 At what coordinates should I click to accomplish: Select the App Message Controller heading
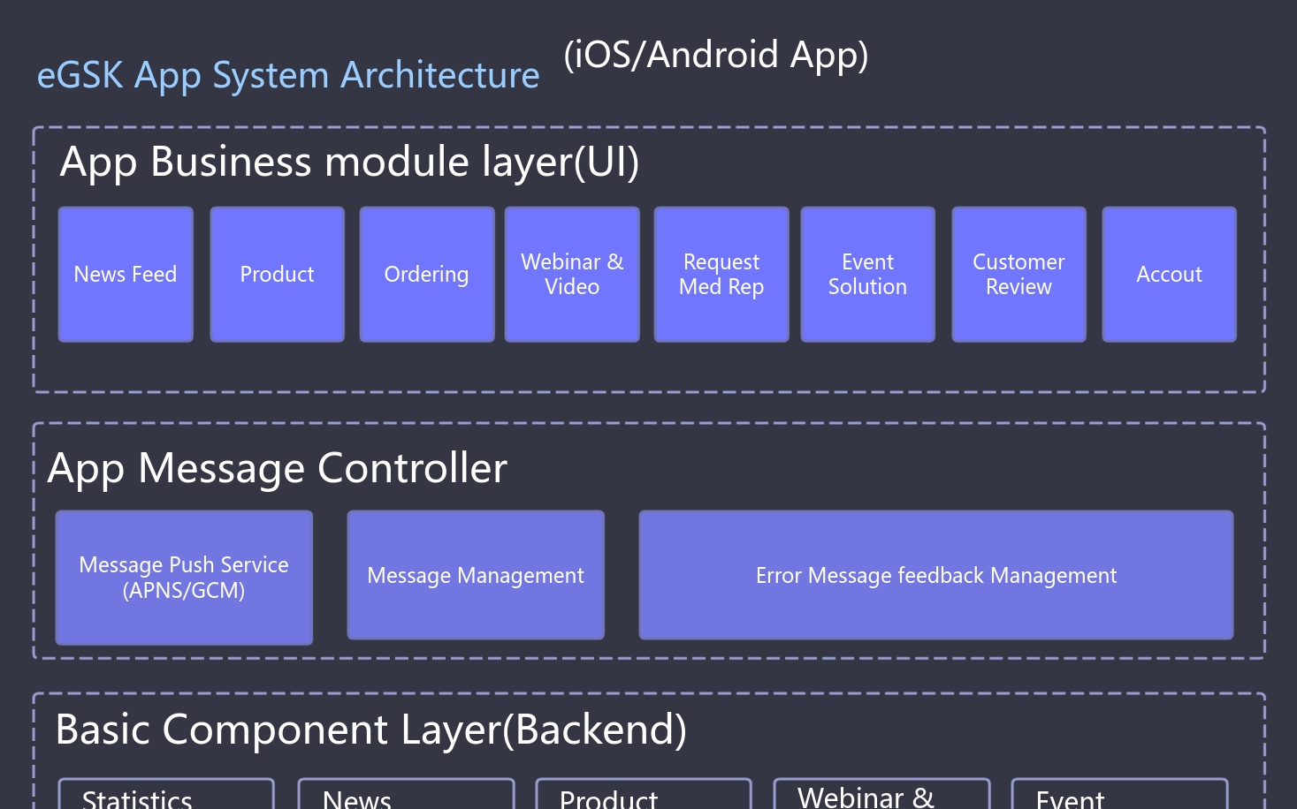[x=278, y=467]
